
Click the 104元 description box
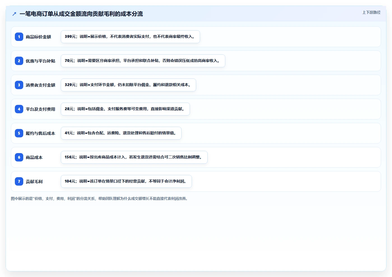click(126, 181)
